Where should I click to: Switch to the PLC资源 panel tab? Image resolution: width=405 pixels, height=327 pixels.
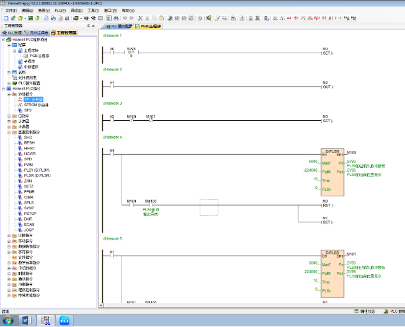click(12, 33)
